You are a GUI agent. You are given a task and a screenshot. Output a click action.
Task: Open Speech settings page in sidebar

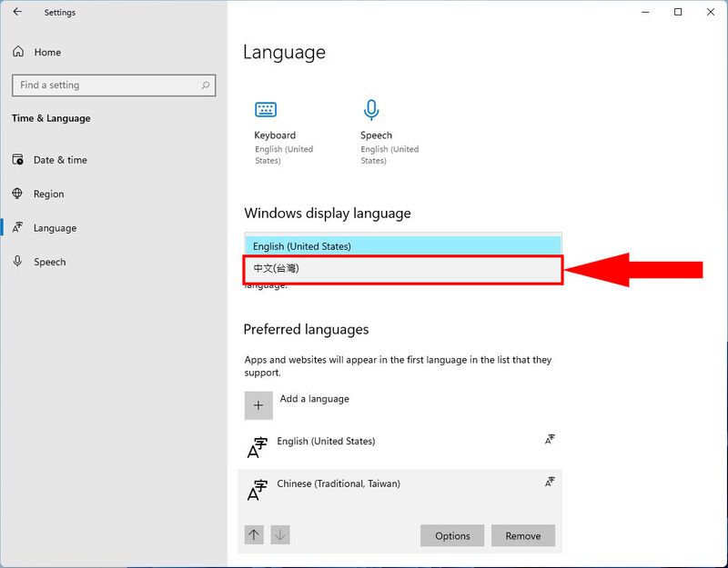coord(50,262)
